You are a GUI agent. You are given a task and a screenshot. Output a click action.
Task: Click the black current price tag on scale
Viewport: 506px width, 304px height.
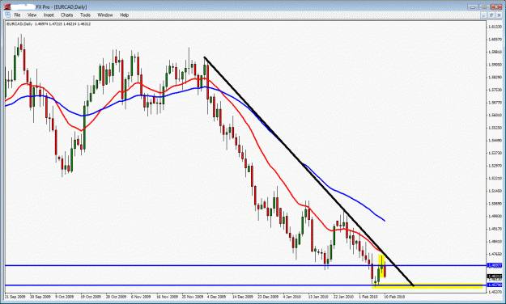click(x=495, y=277)
